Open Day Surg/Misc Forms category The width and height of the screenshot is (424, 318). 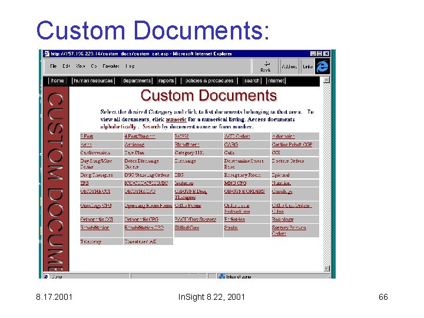[x=96, y=164]
